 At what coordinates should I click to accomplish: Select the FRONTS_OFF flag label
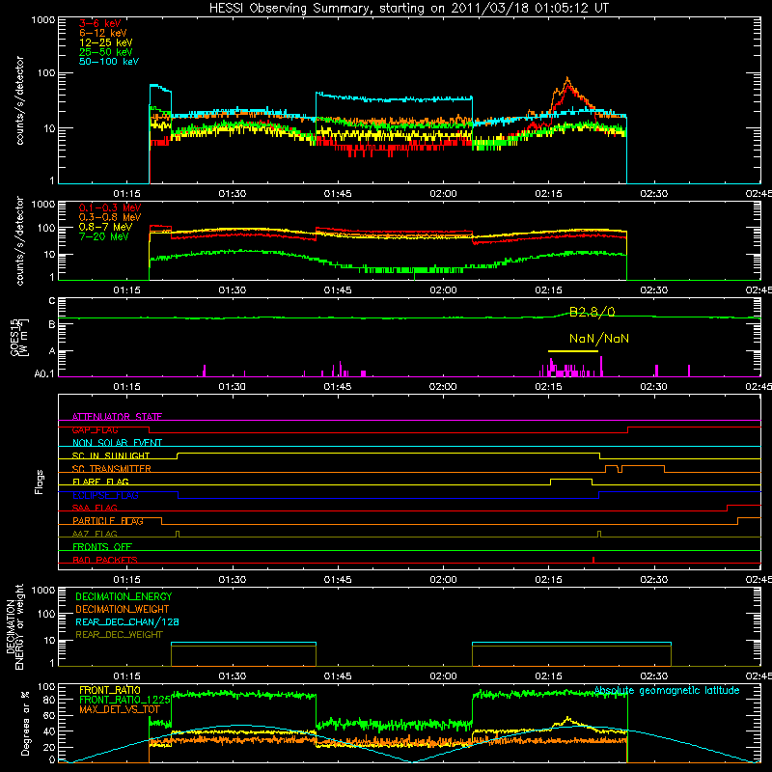102,547
